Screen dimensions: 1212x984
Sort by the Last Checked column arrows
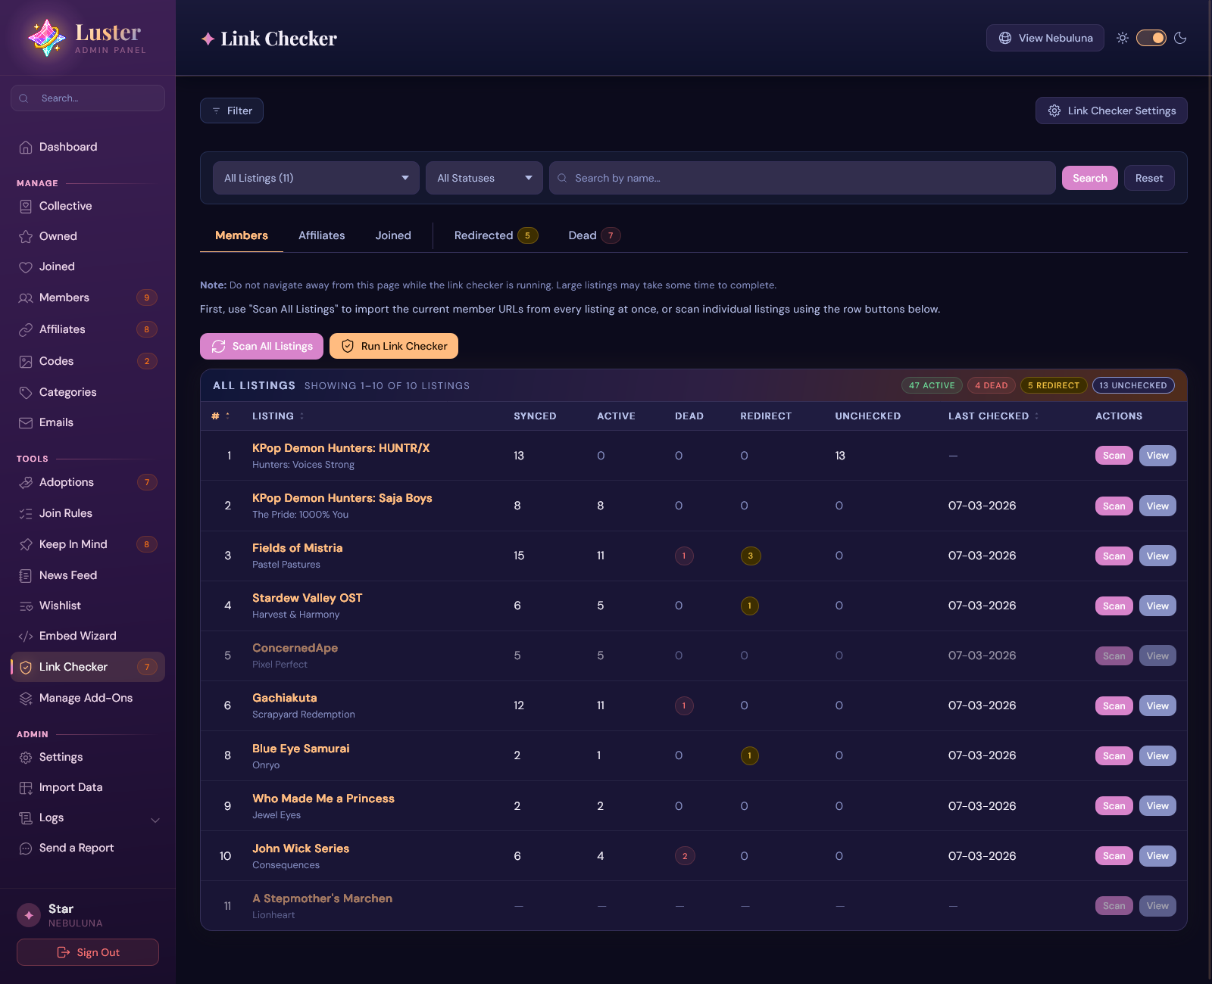(1036, 416)
